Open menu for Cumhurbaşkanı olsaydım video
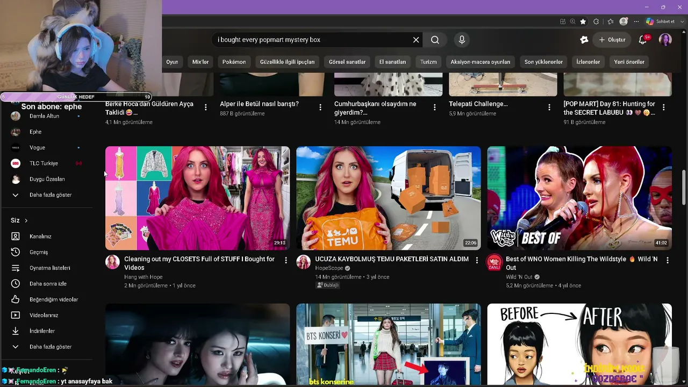 pyautogui.click(x=435, y=107)
